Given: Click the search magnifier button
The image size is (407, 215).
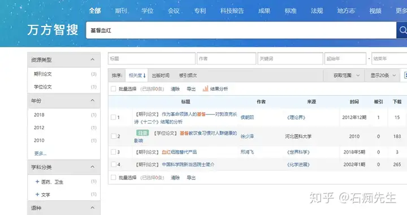Looking at the screenshot, I should (x=402, y=30).
